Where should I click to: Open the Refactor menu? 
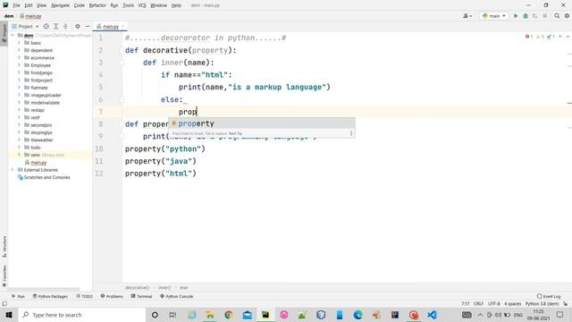[97, 5]
